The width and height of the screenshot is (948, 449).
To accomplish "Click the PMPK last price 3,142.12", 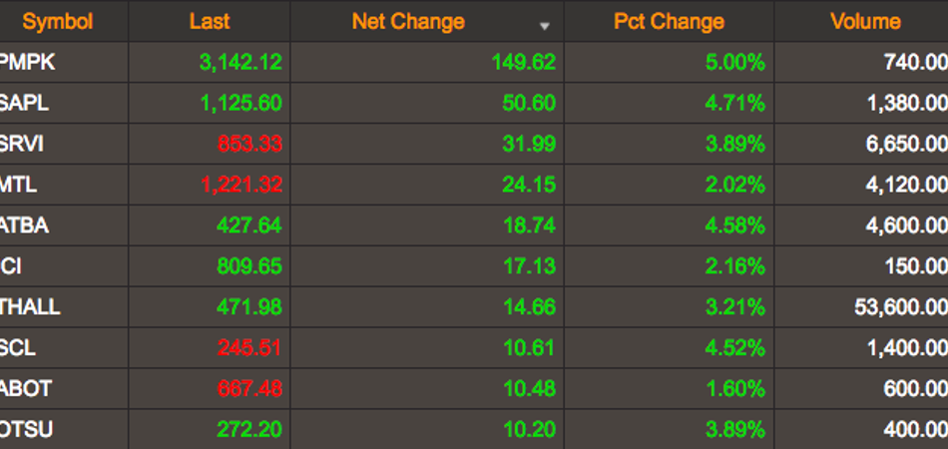I will (240, 62).
